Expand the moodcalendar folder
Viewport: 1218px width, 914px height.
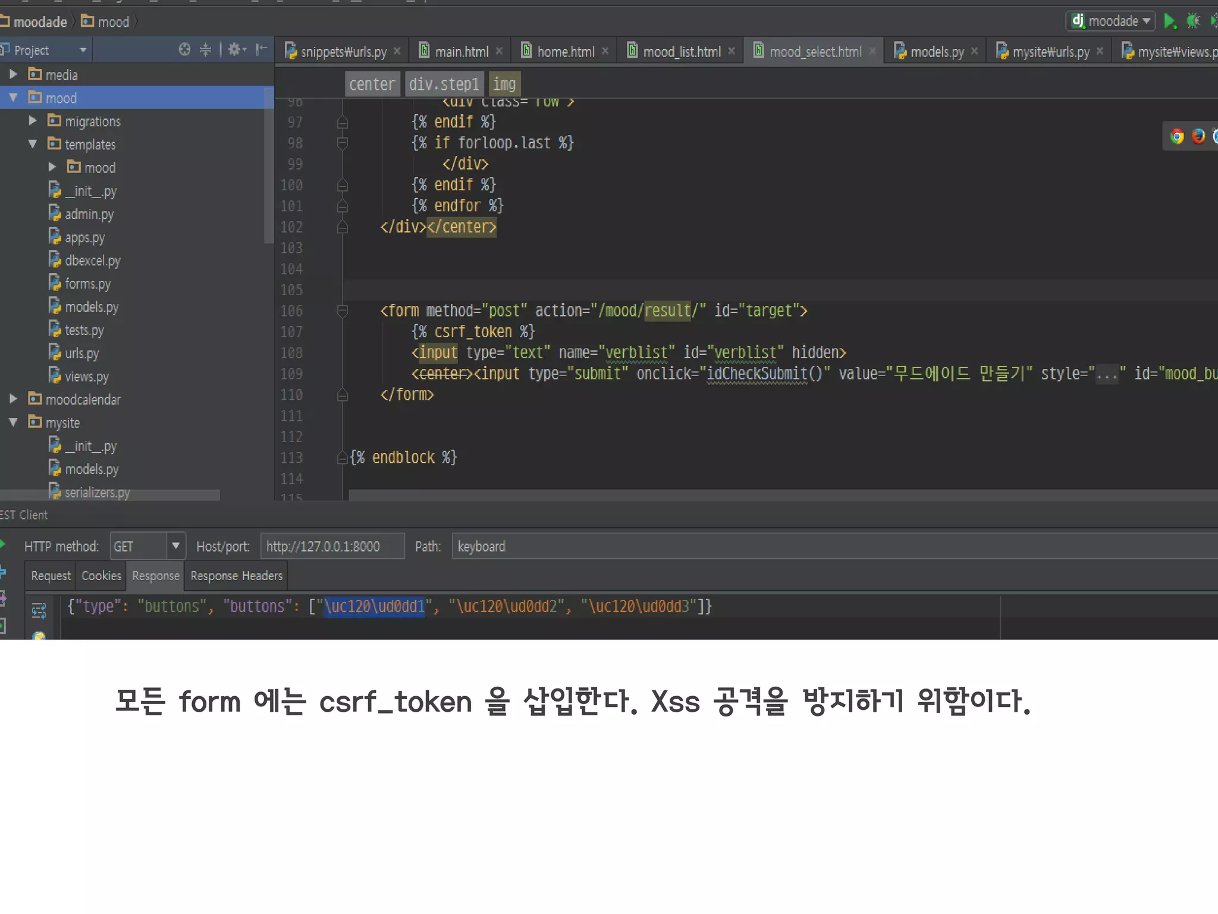click(x=13, y=399)
